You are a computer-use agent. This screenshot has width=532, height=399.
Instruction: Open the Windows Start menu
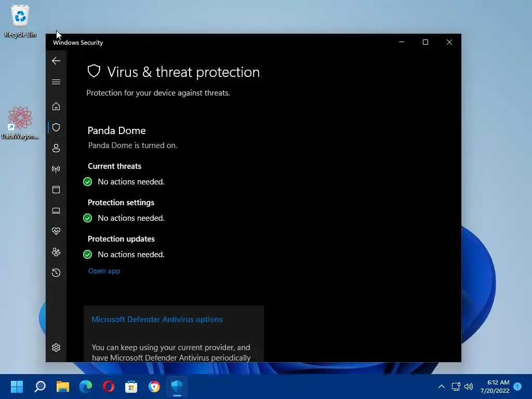[17, 387]
